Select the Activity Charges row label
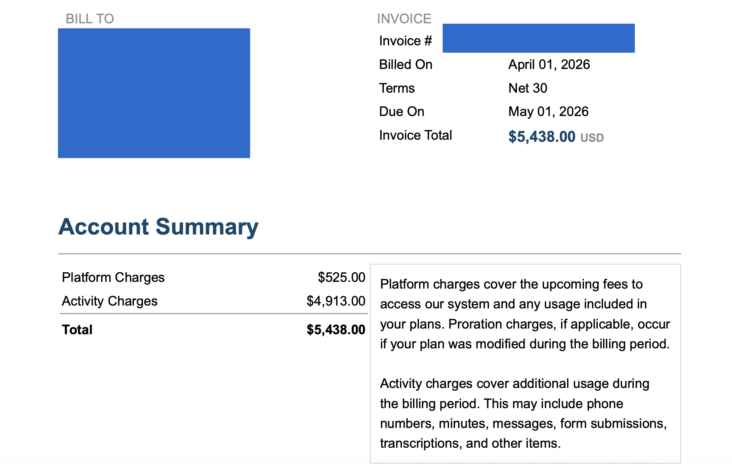Screen dimensions: 732x464 110,301
